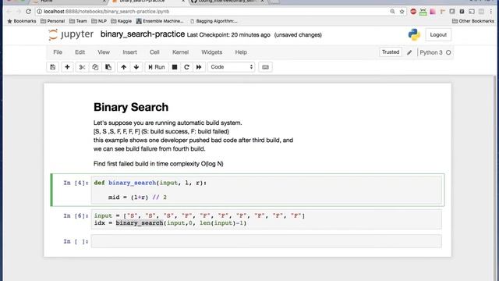Click the Trusted notebook button
499x281 pixels.
[x=391, y=52]
